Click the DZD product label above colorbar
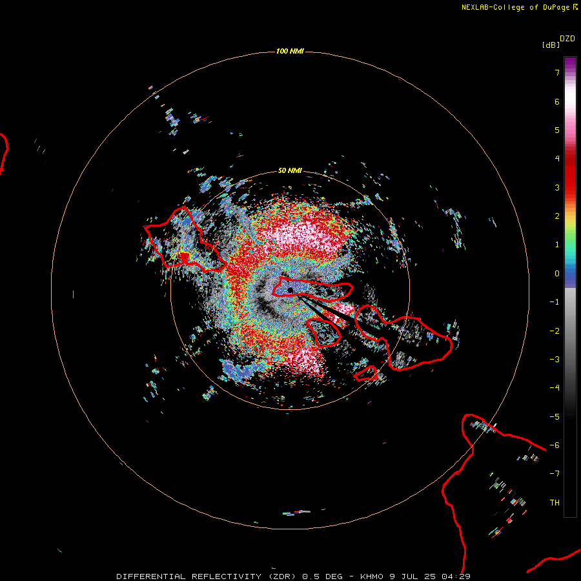Screen dimensions: 581x581 (x=567, y=39)
